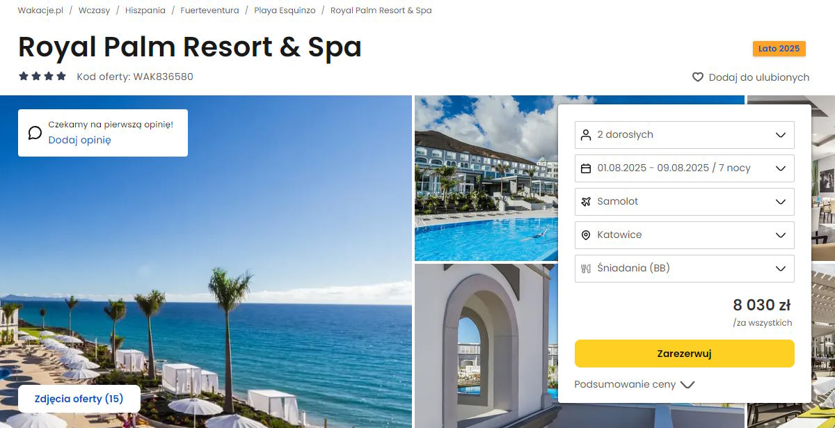Go to the Hiszpania breadcrumb
This screenshot has width=835, height=428.
pos(145,10)
